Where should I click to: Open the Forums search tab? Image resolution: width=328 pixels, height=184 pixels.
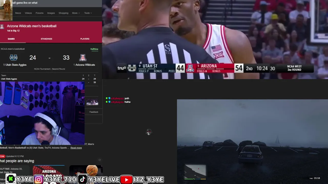click(x=39, y=13)
